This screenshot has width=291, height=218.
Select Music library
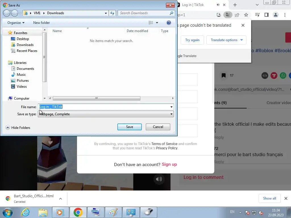pos(21,75)
